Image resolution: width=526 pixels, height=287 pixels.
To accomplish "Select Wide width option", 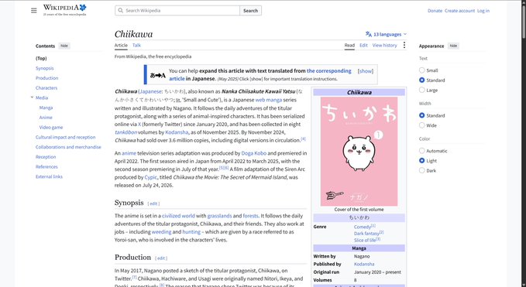I will pyautogui.click(x=422, y=125).
